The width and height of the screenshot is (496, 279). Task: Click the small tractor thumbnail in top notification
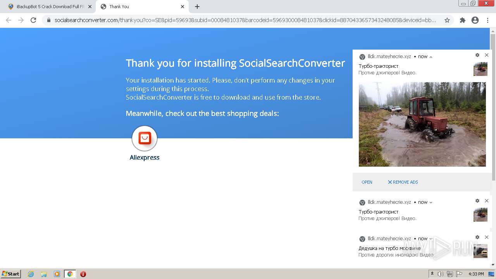pos(480,69)
